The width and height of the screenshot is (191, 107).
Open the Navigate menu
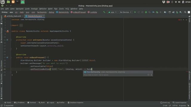[20, 9]
